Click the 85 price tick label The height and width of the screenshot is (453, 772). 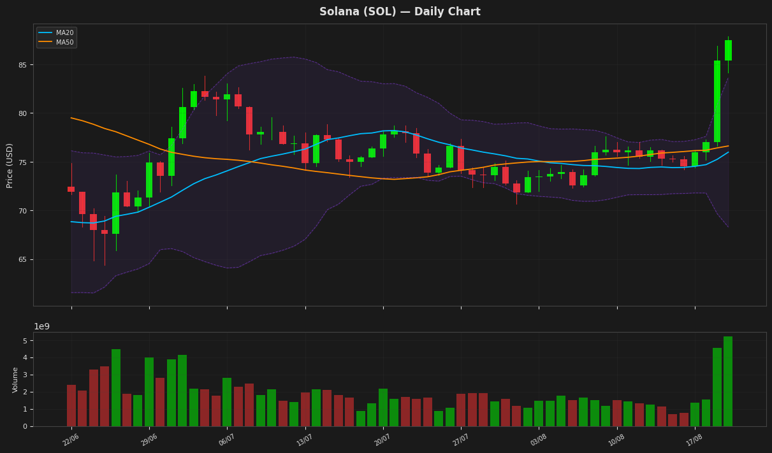[x=22, y=65]
